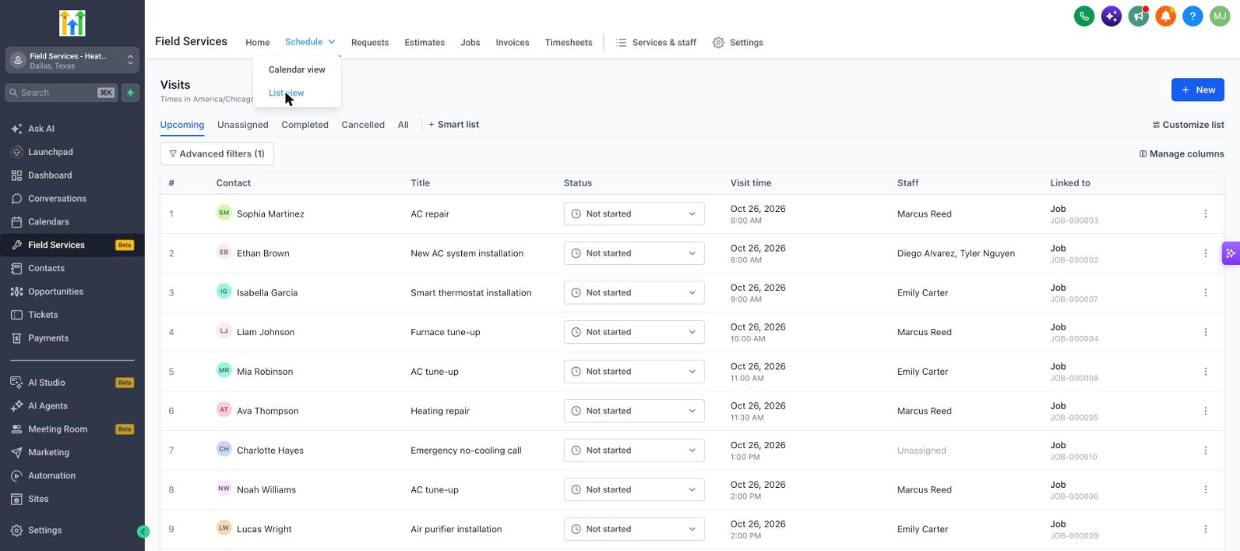Collapse sidebar with green arrow icon
This screenshot has width=1240, height=551.
(x=143, y=532)
